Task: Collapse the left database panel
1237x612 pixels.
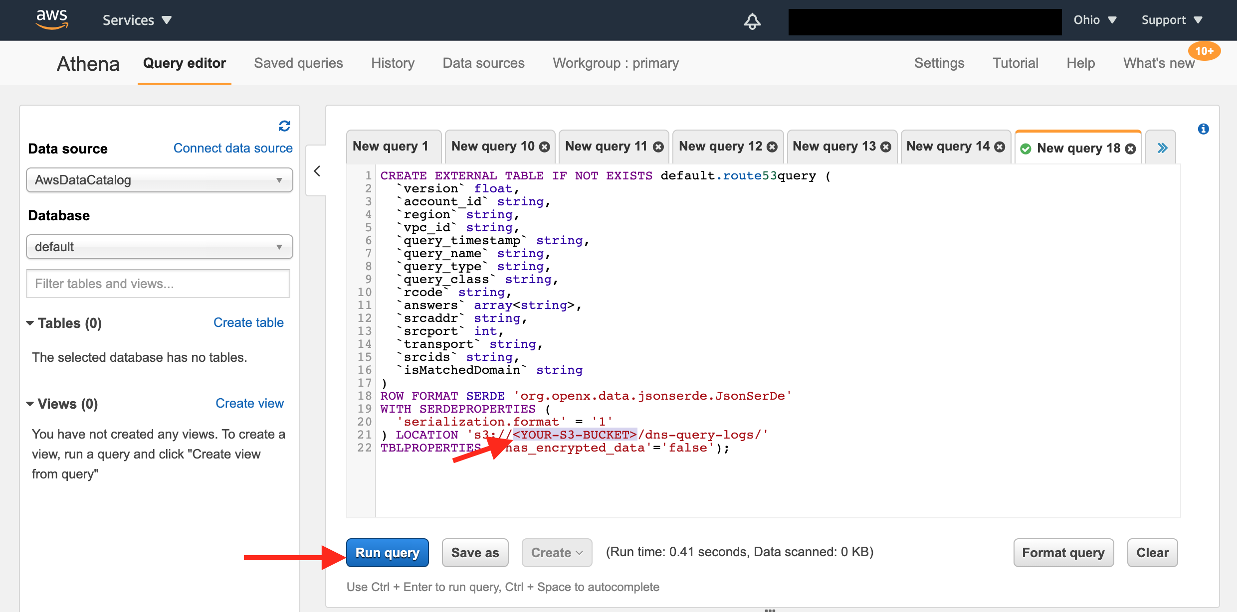Action: pyautogui.click(x=317, y=171)
